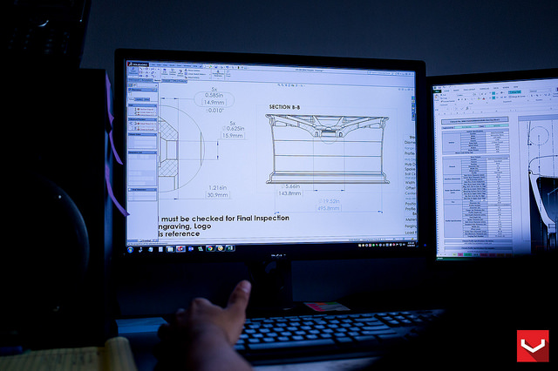Viewport: 558px width, 371px height.
Task: Open the Windows Start menu
Action: coord(130,249)
